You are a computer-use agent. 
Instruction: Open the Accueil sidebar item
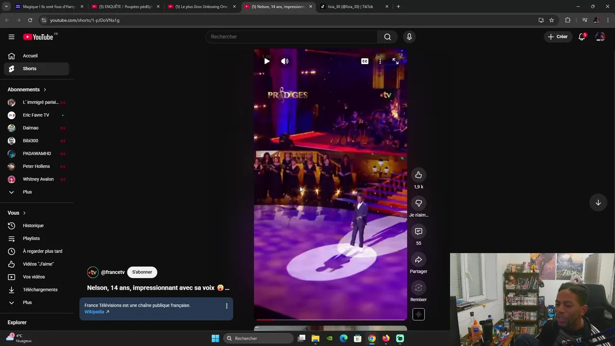point(37,56)
